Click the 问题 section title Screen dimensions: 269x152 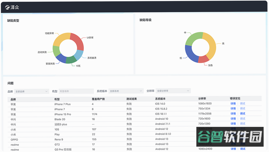10,83
